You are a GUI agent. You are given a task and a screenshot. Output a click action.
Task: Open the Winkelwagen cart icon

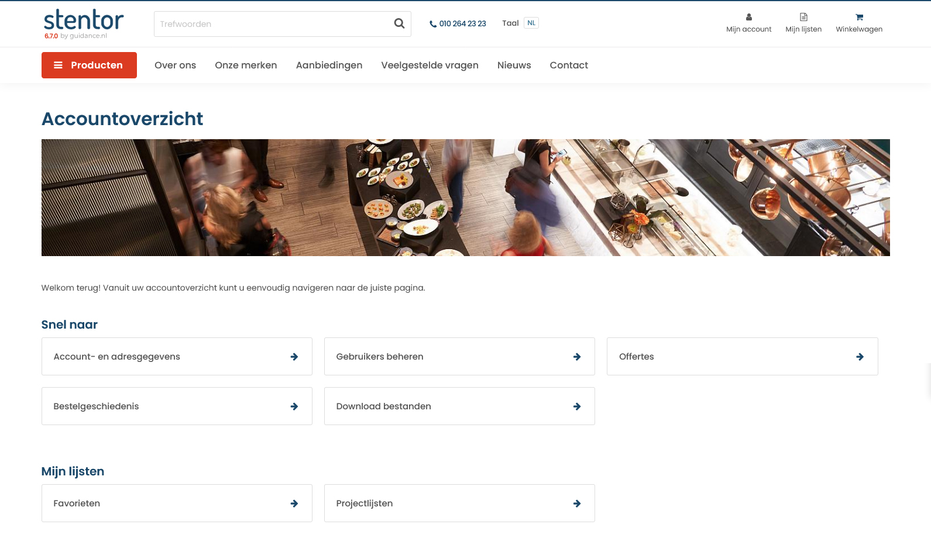point(859,18)
